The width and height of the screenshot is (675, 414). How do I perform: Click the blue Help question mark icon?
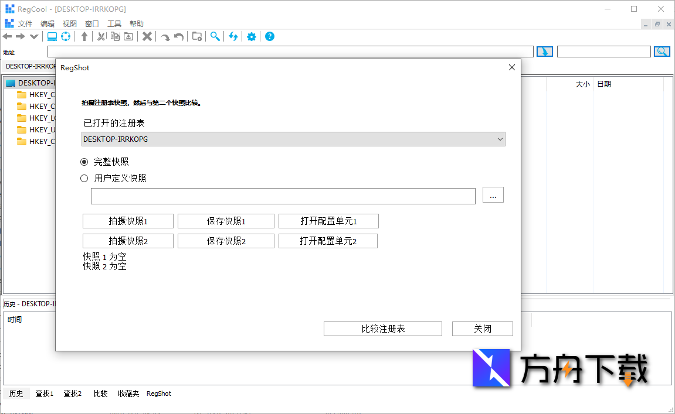(269, 36)
